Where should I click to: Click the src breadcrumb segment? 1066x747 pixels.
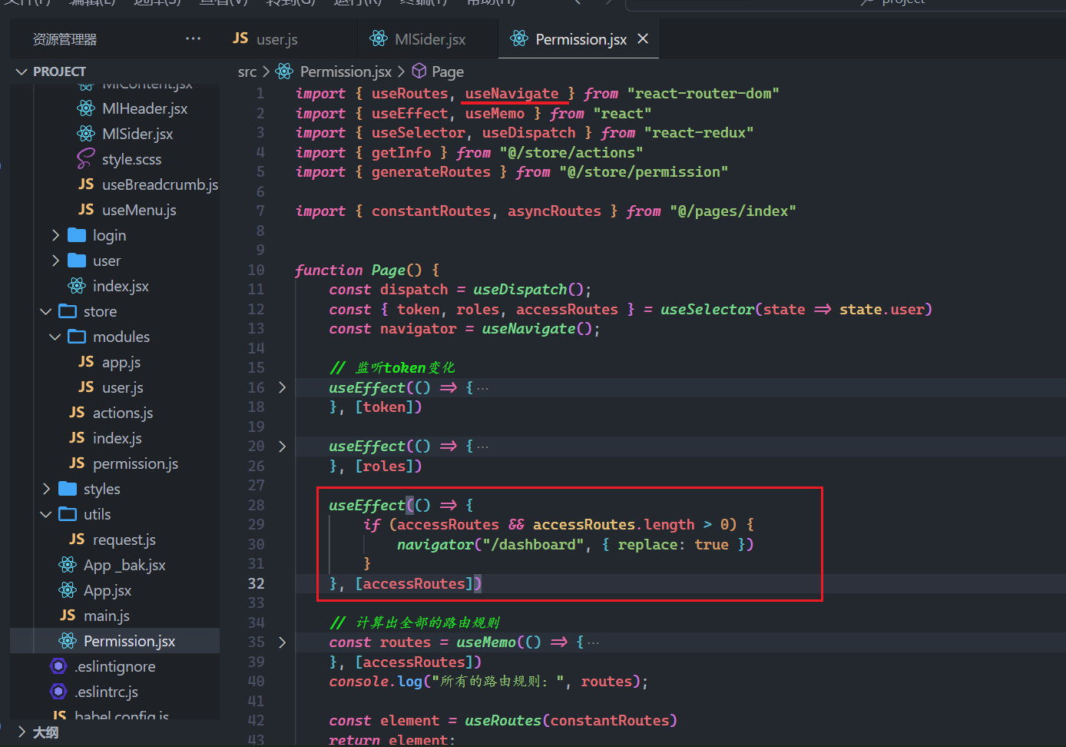pyautogui.click(x=247, y=71)
